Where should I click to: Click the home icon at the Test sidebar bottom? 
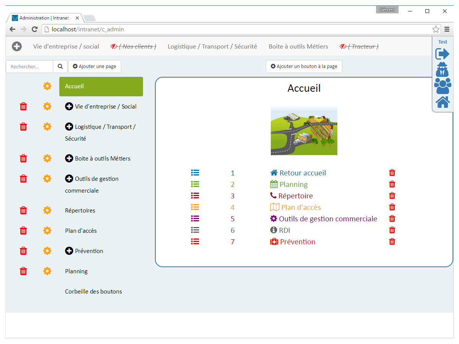click(x=443, y=102)
